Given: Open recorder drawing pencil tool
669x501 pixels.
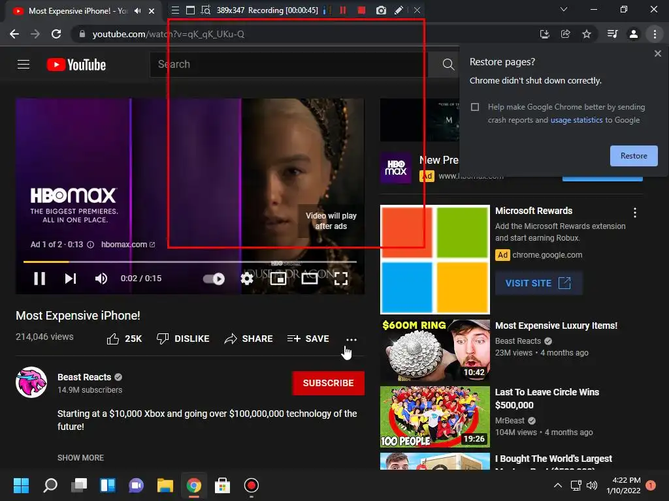Looking at the screenshot, I should (x=399, y=10).
